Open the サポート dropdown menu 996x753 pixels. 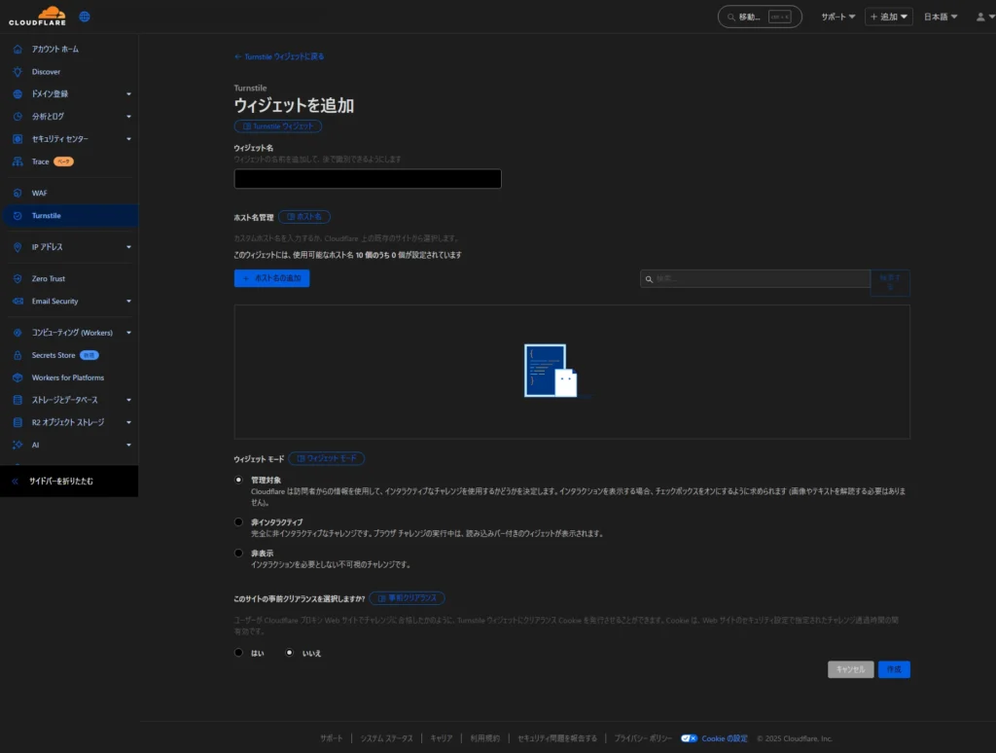click(837, 17)
